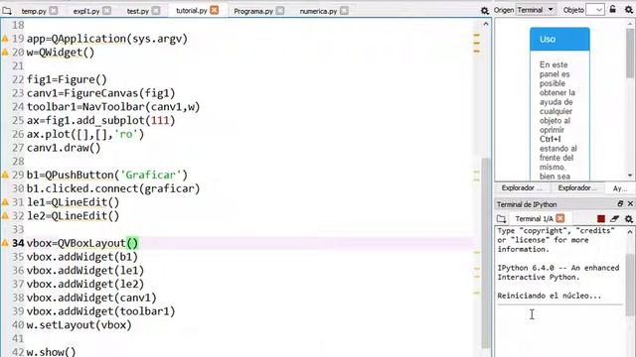This screenshot has width=636, height=357.
Task: Open editor file list folder icon
Action: click(7, 11)
